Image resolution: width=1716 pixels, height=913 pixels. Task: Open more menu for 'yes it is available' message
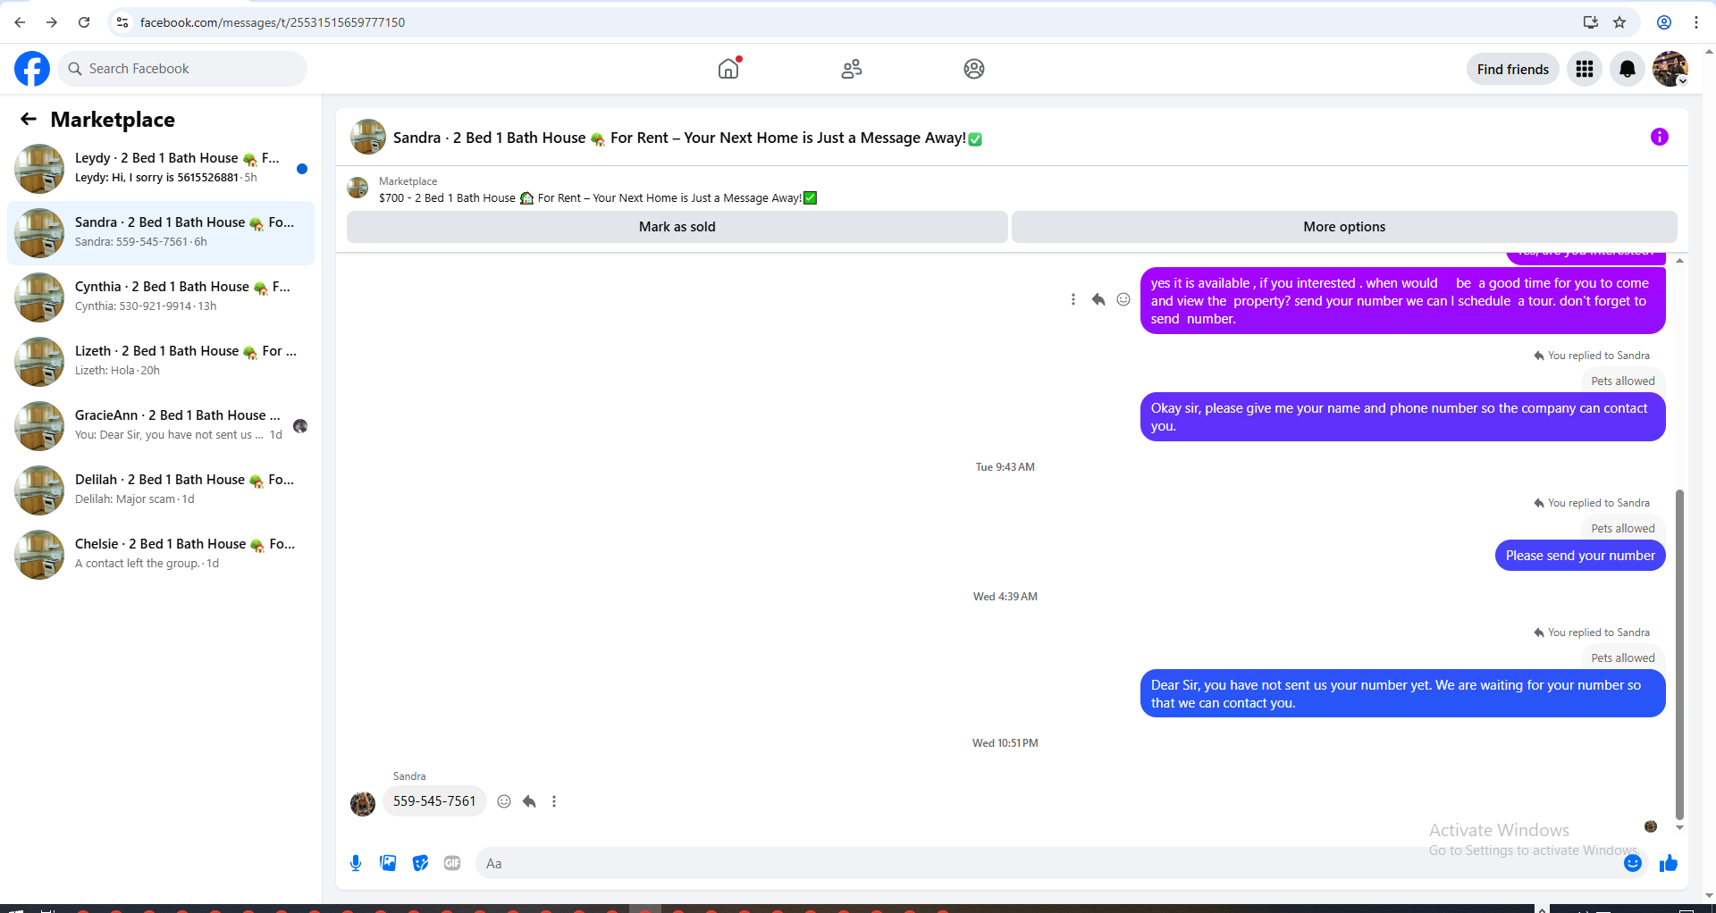point(1073,299)
